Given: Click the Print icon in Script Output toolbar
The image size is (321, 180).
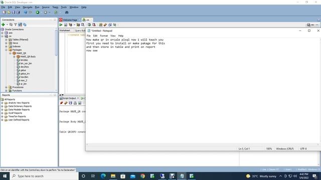Looking at the screenshot, I should [x=75, y=103].
